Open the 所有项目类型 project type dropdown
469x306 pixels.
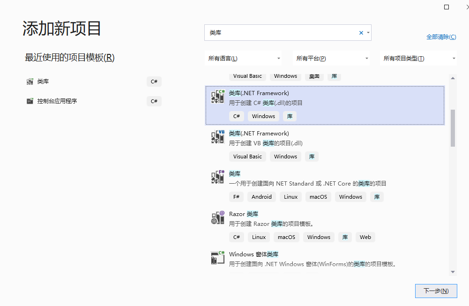[x=418, y=58]
